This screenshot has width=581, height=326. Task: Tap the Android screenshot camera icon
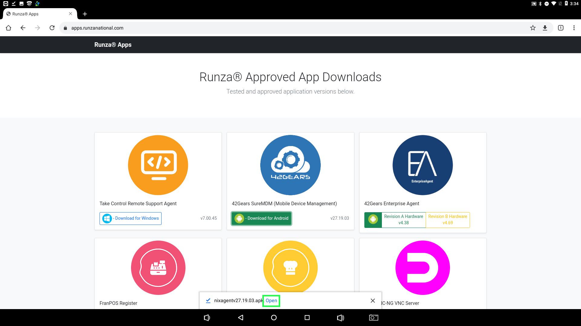[373, 318]
